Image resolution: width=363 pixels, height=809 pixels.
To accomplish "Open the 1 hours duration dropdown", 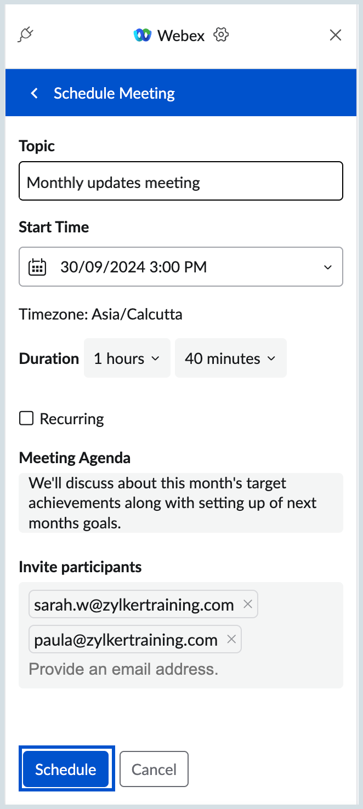I will (127, 358).
